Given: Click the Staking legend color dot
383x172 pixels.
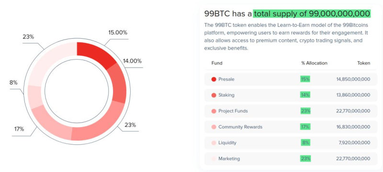Looking at the screenshot, I should coord(214,95).
